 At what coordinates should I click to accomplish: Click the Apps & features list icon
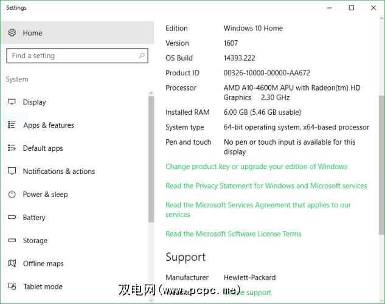[x=12, y=125]
